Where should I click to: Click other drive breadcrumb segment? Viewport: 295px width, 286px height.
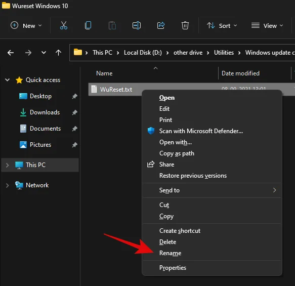coord(188,53)
